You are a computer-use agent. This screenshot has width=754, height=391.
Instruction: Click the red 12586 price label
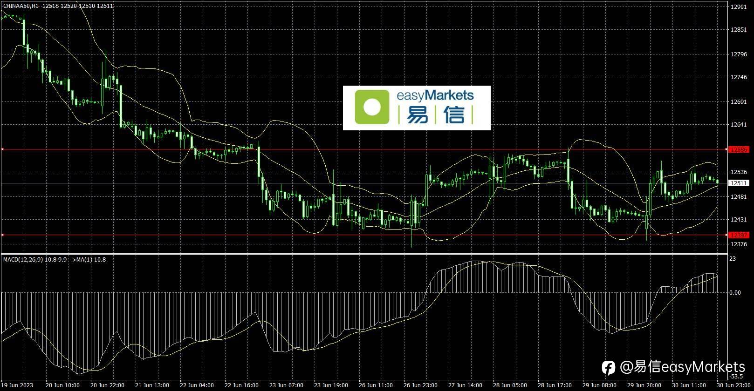click(739, 149)
